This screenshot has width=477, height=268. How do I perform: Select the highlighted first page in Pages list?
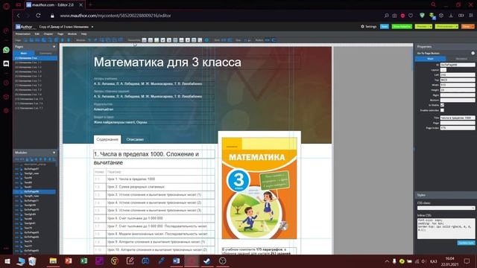click(x=36, y=58)
